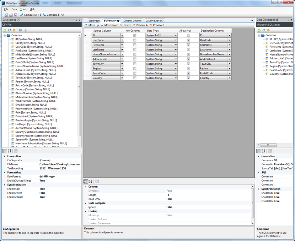
Task: Check the Key Column checkbox for UserCode
Action: tap(135, 40)
